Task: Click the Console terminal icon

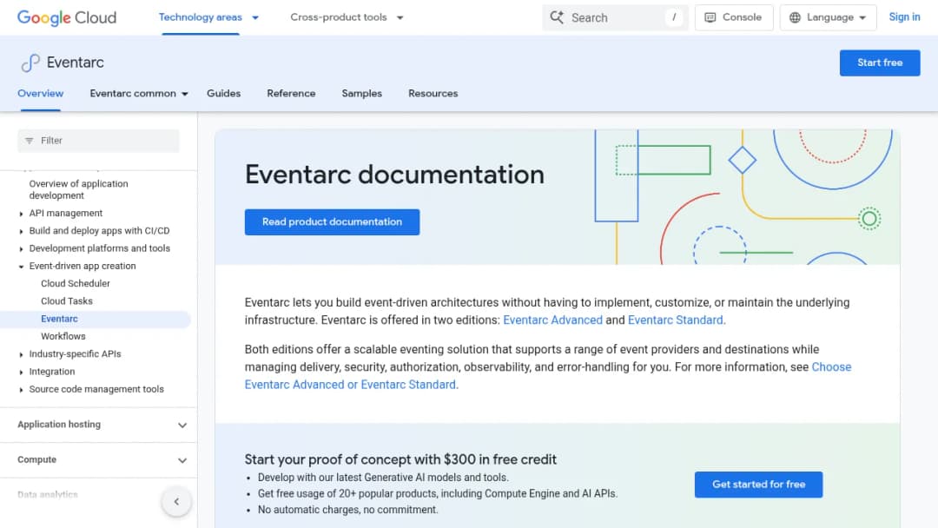Action: (x=710, y=17)
